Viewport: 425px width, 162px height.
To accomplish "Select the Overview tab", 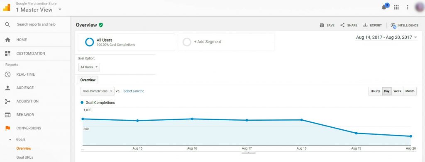I will pyautogui.click(x=88, y=80).
